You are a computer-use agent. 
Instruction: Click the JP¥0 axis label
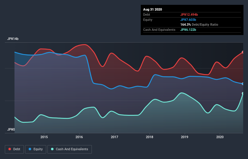tap(11, 129)
